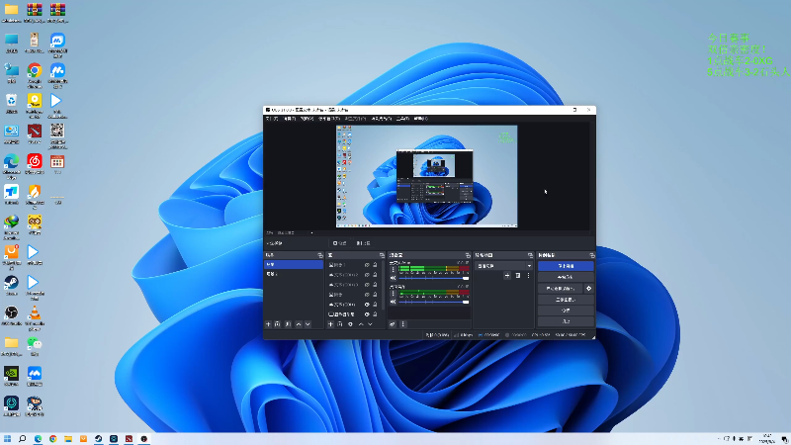791x445 pixels.
Task: Open NetEase Cloud Music desktop icon
Action: [x=35, y=164]
